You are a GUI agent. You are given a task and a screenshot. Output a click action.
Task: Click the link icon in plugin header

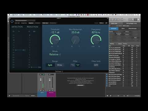[x=106, y=23]
